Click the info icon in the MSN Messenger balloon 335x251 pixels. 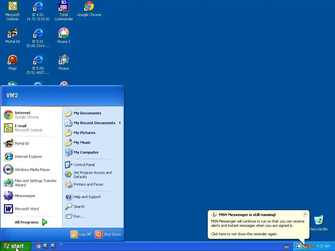[214, 215]
